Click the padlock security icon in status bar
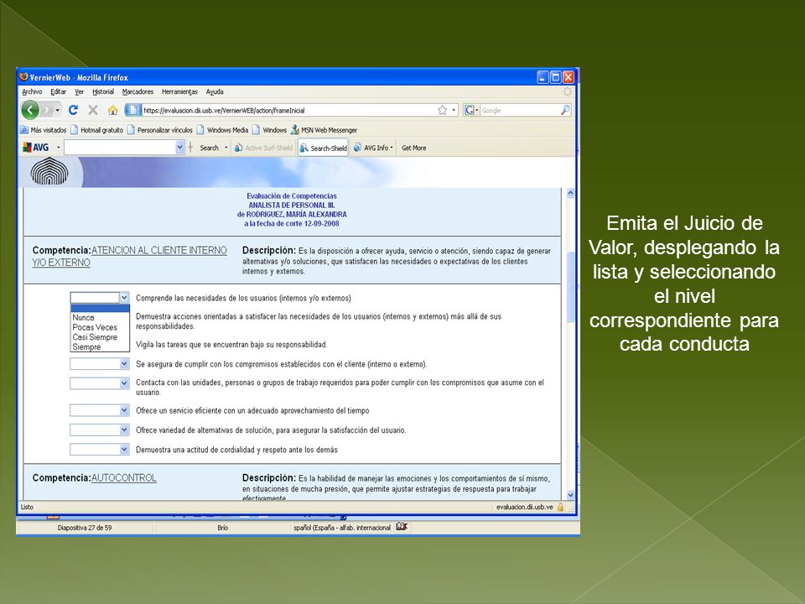 tap(560, 507)
